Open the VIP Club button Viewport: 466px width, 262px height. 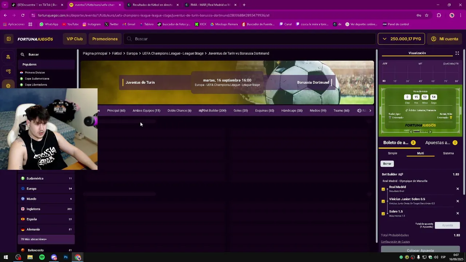point(75,39)
